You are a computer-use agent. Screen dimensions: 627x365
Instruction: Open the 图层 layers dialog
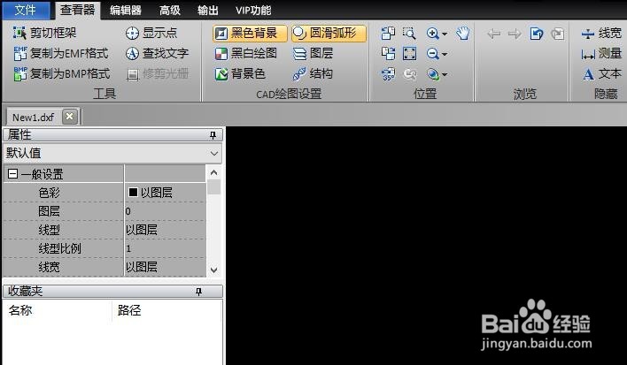[313, 53]
